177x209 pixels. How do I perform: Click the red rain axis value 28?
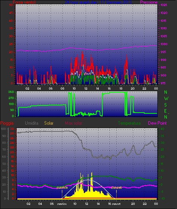12,133
